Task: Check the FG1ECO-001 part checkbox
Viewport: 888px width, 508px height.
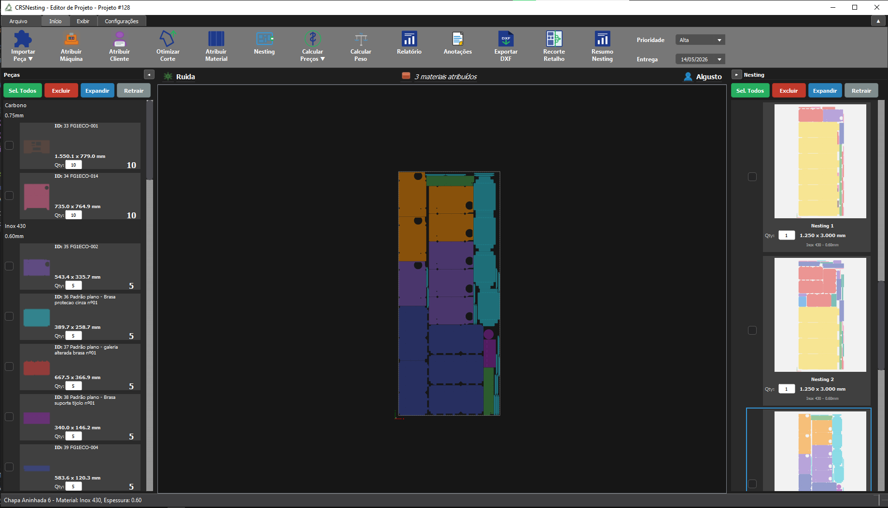Action: coord(9,145)
